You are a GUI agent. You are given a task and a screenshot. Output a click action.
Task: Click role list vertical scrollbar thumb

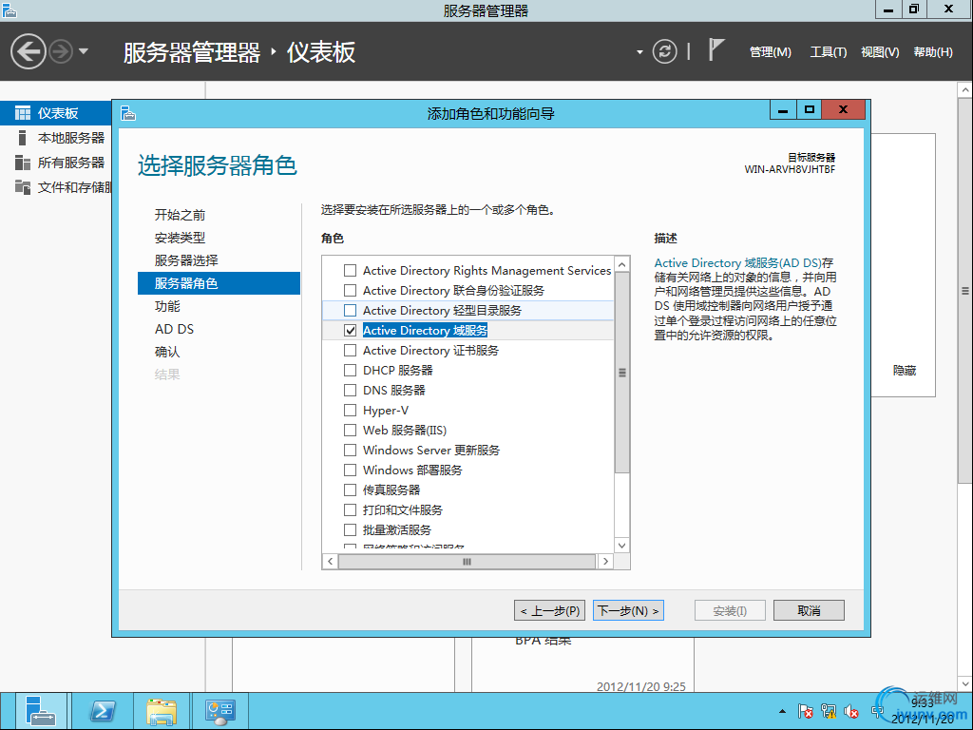(621, 373)
